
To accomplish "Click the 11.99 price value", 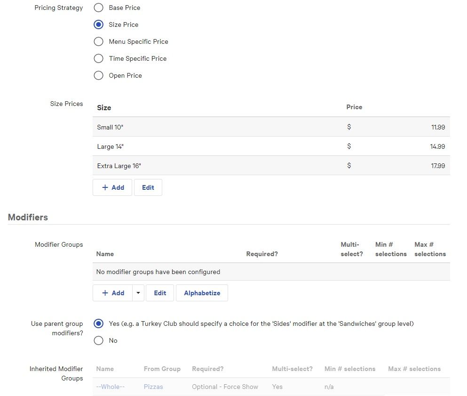I will pyautogui.click(x=437, y=127).
